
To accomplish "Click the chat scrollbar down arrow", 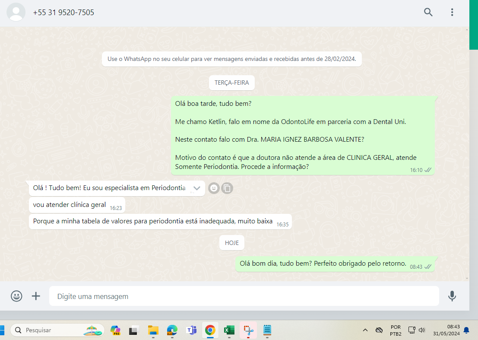I will (467, 278).
